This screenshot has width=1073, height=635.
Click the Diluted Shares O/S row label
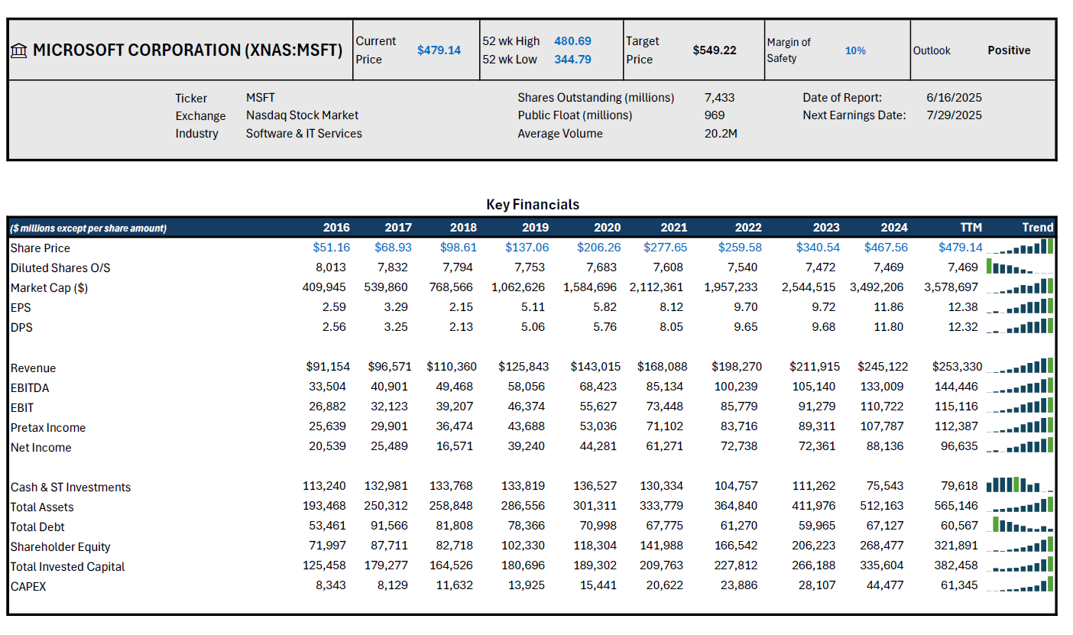coord(60,268)
